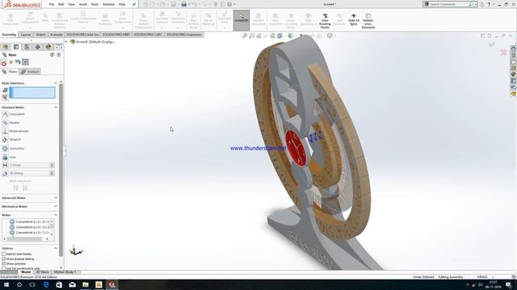
Task: Open the Insert menu
Action: 82,4
